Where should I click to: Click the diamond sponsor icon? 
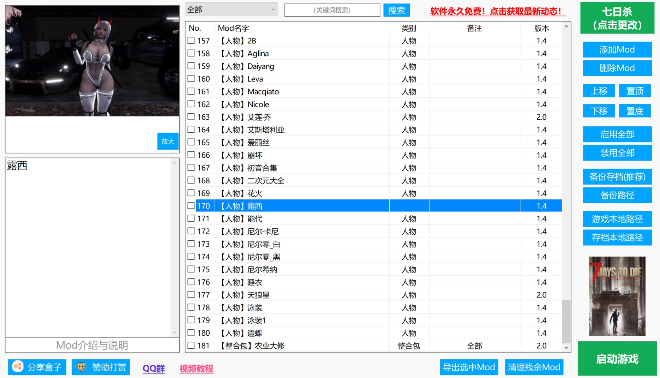(x=81, y=367)
